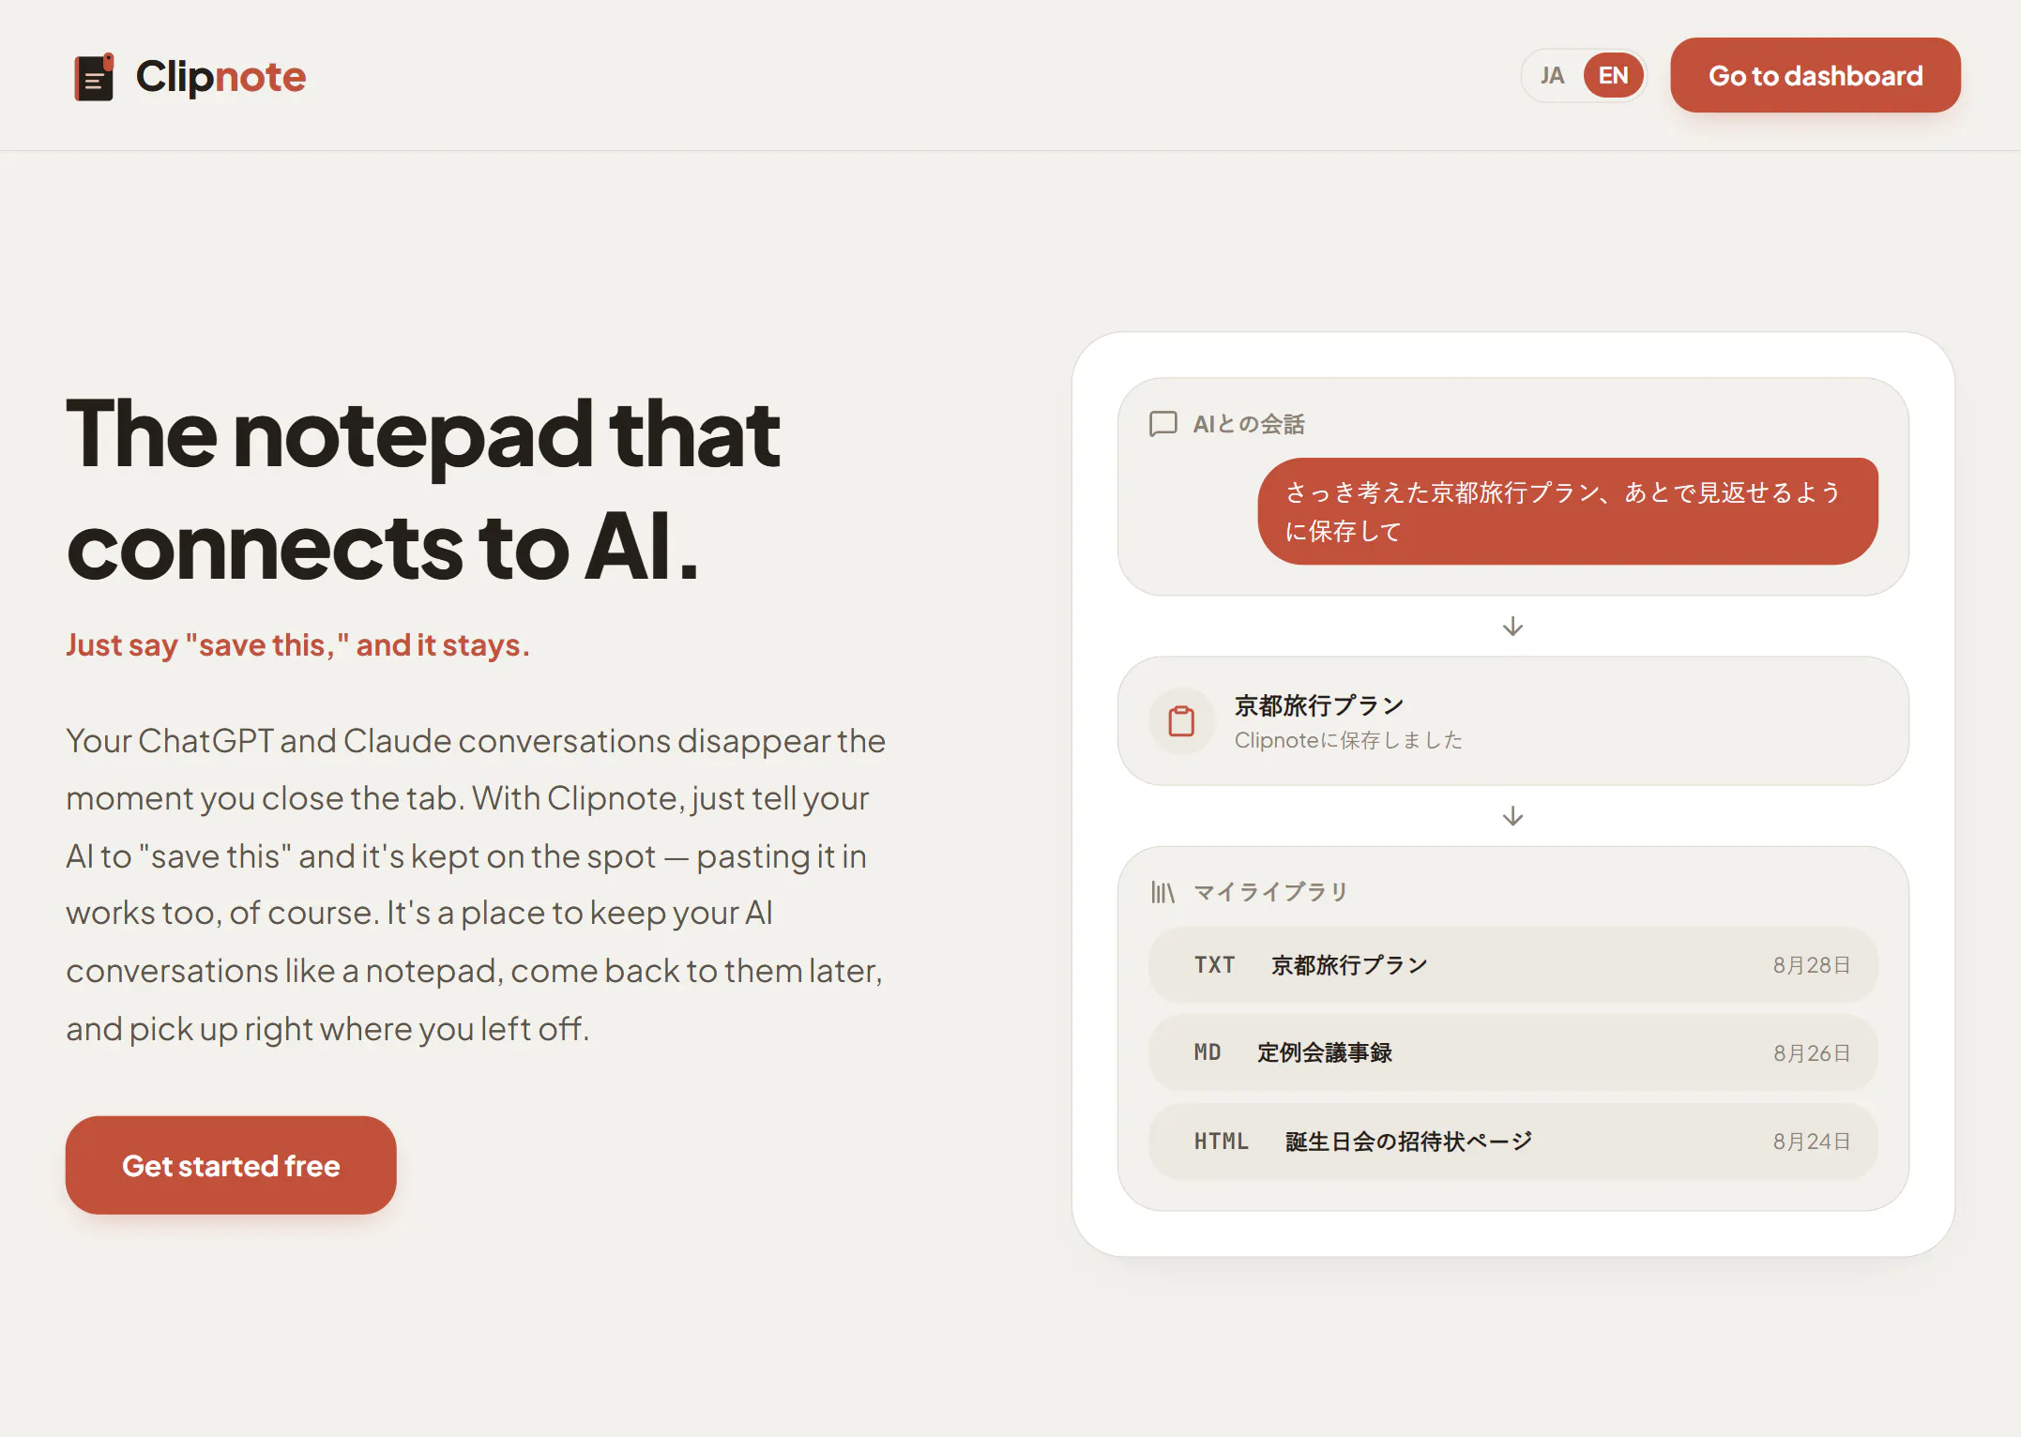
Task: Click the Clipnote notebook logo icon
Action: [x=94, y=77]
